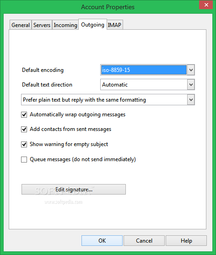216x255 pixels.
Task: Click the Default encoding label
Action: [43, 70]
